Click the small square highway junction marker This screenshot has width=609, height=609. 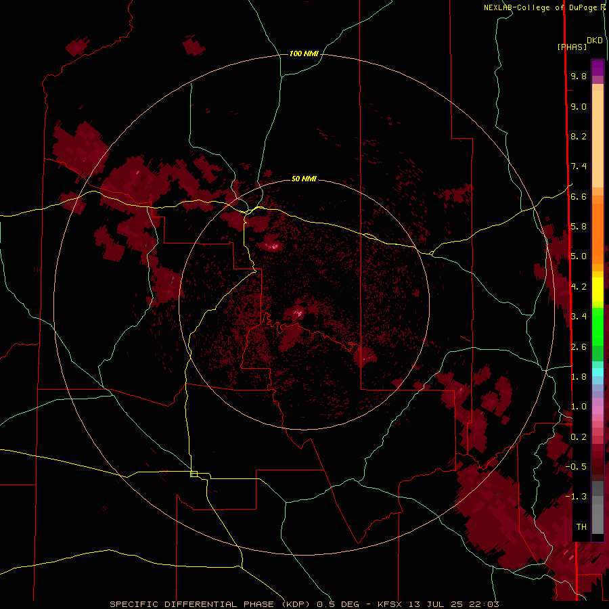point(194,474)
